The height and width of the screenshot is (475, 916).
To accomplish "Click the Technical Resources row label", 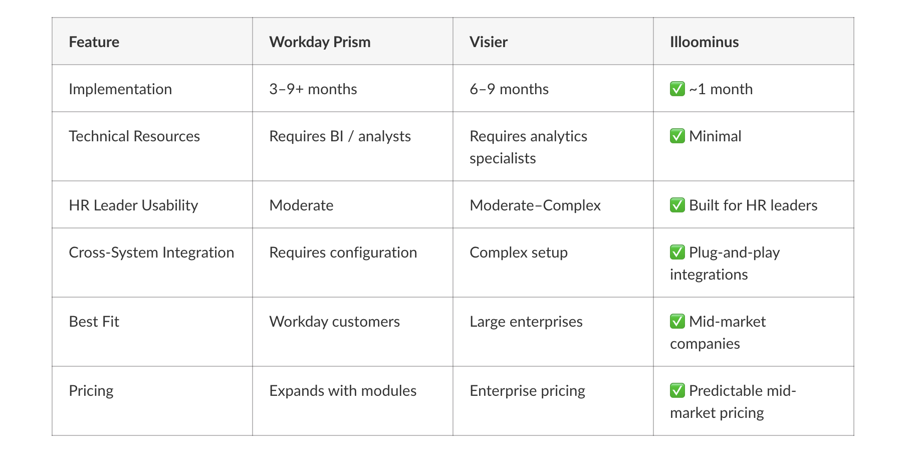I will [134, 136].
